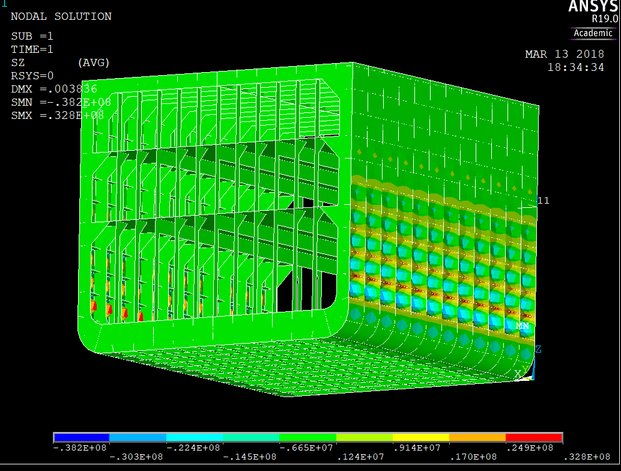Click the ANSYS logo in top-right corner
Image resolution: width=621 pixels, height=471 pixels.
tap(593, 7)
